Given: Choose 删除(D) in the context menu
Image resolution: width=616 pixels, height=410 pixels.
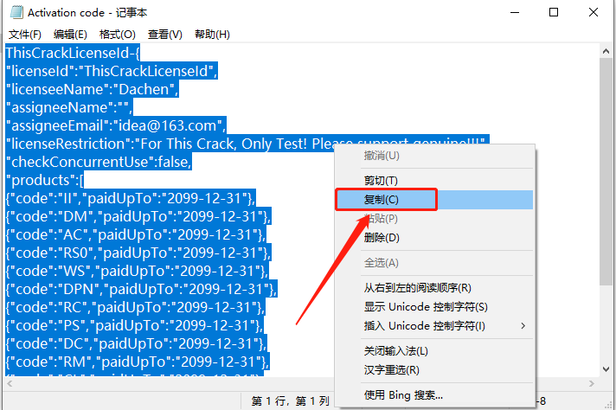Looking at the screenshot, I should pyautogui.click(x=435, y=238).
